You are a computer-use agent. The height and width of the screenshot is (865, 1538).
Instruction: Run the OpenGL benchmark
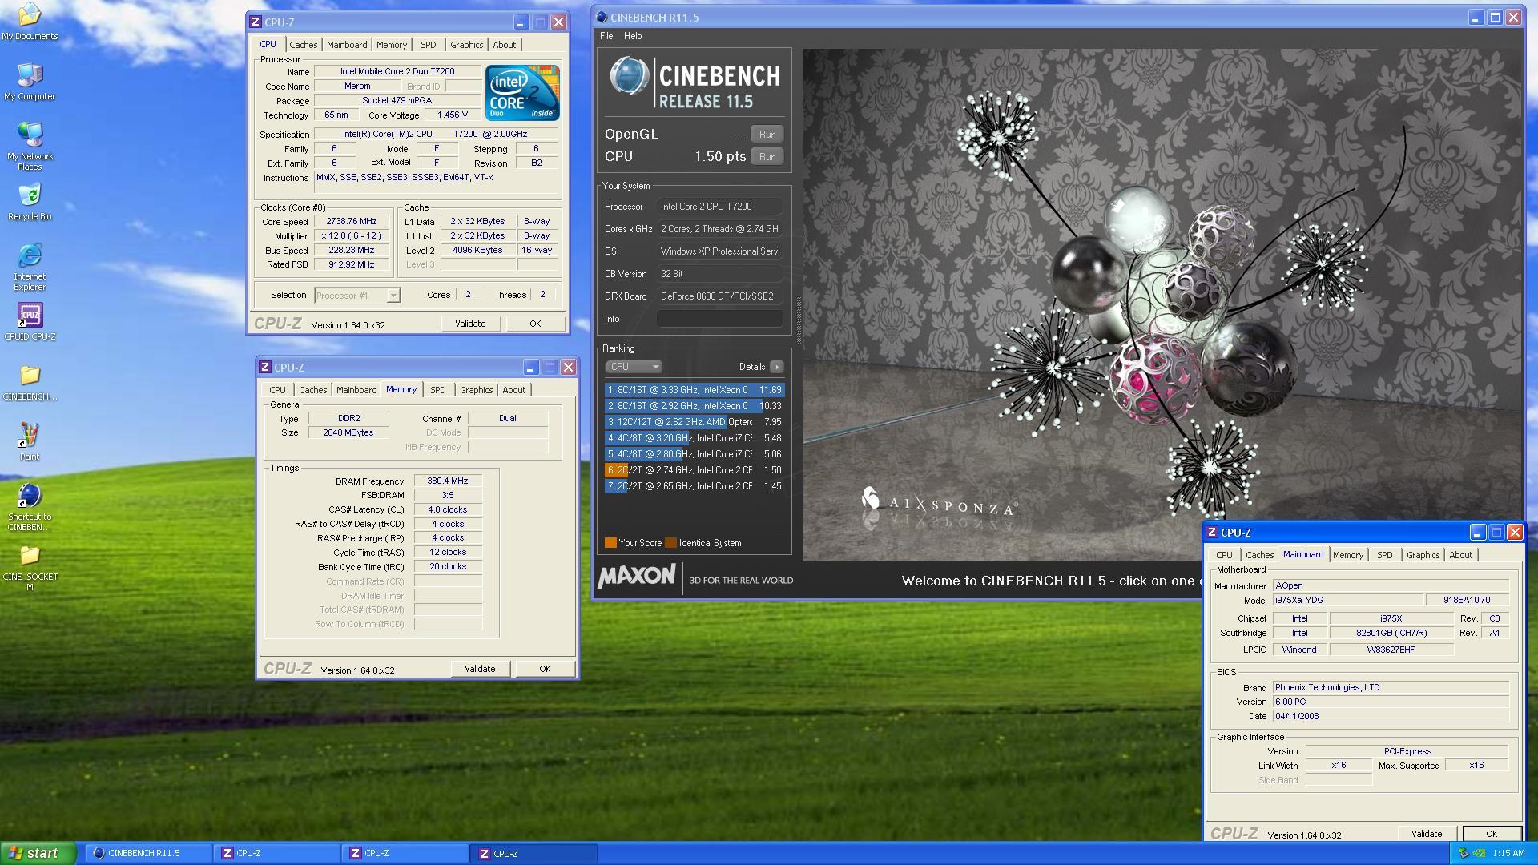point(767,135)
